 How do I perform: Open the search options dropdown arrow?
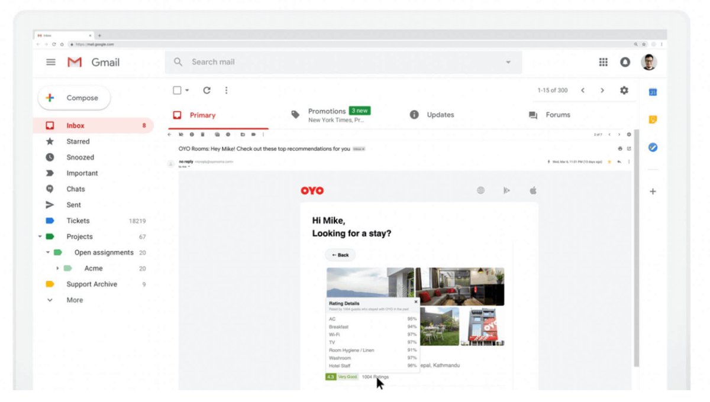click(x=509, y=61)
